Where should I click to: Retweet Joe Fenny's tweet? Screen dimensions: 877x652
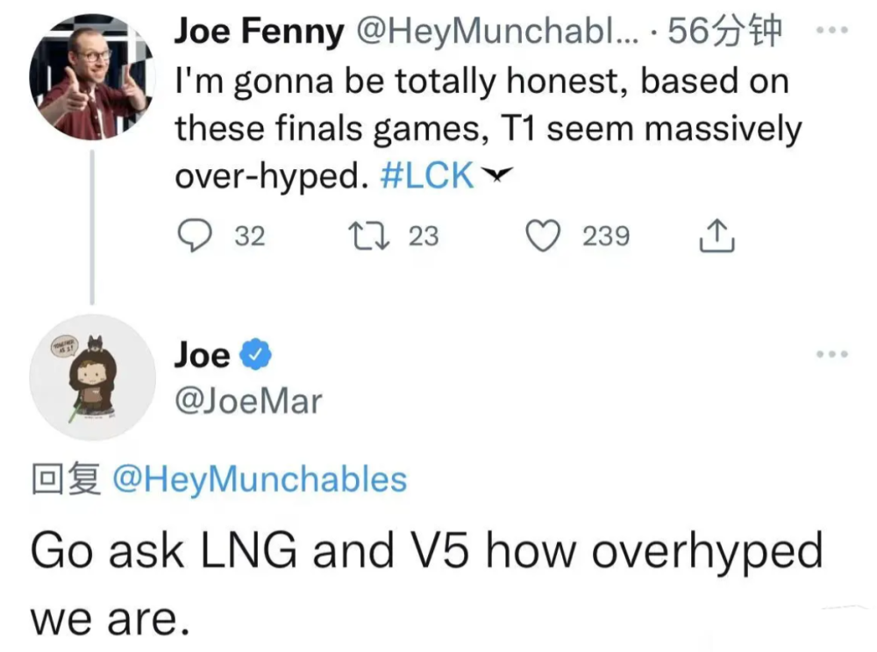[362, 235]
